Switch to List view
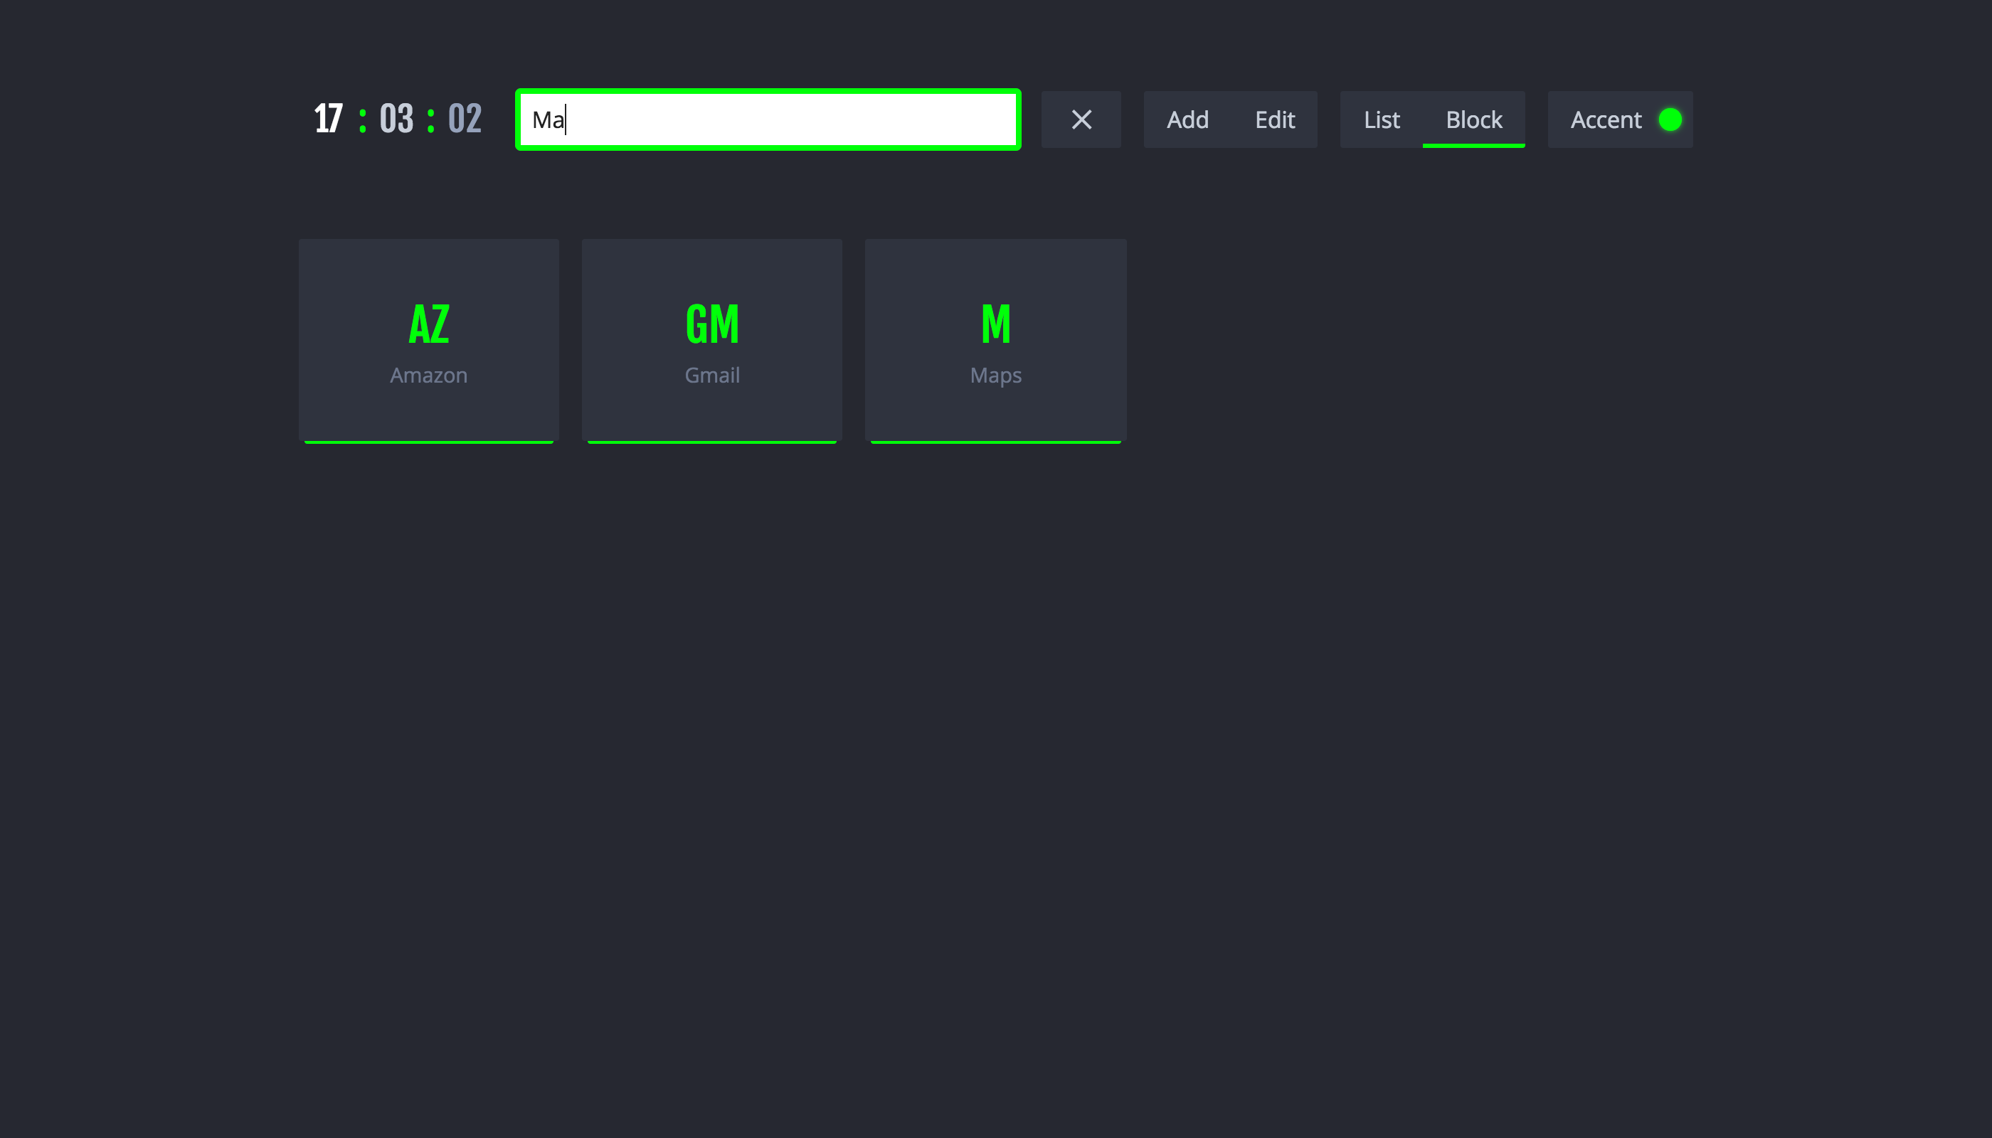This screenshot has width=1992, height=1138. 1382,119
